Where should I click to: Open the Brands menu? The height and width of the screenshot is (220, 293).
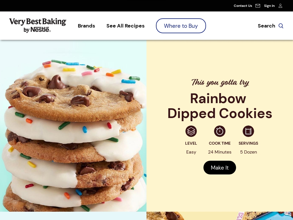(x=86, y=26)
